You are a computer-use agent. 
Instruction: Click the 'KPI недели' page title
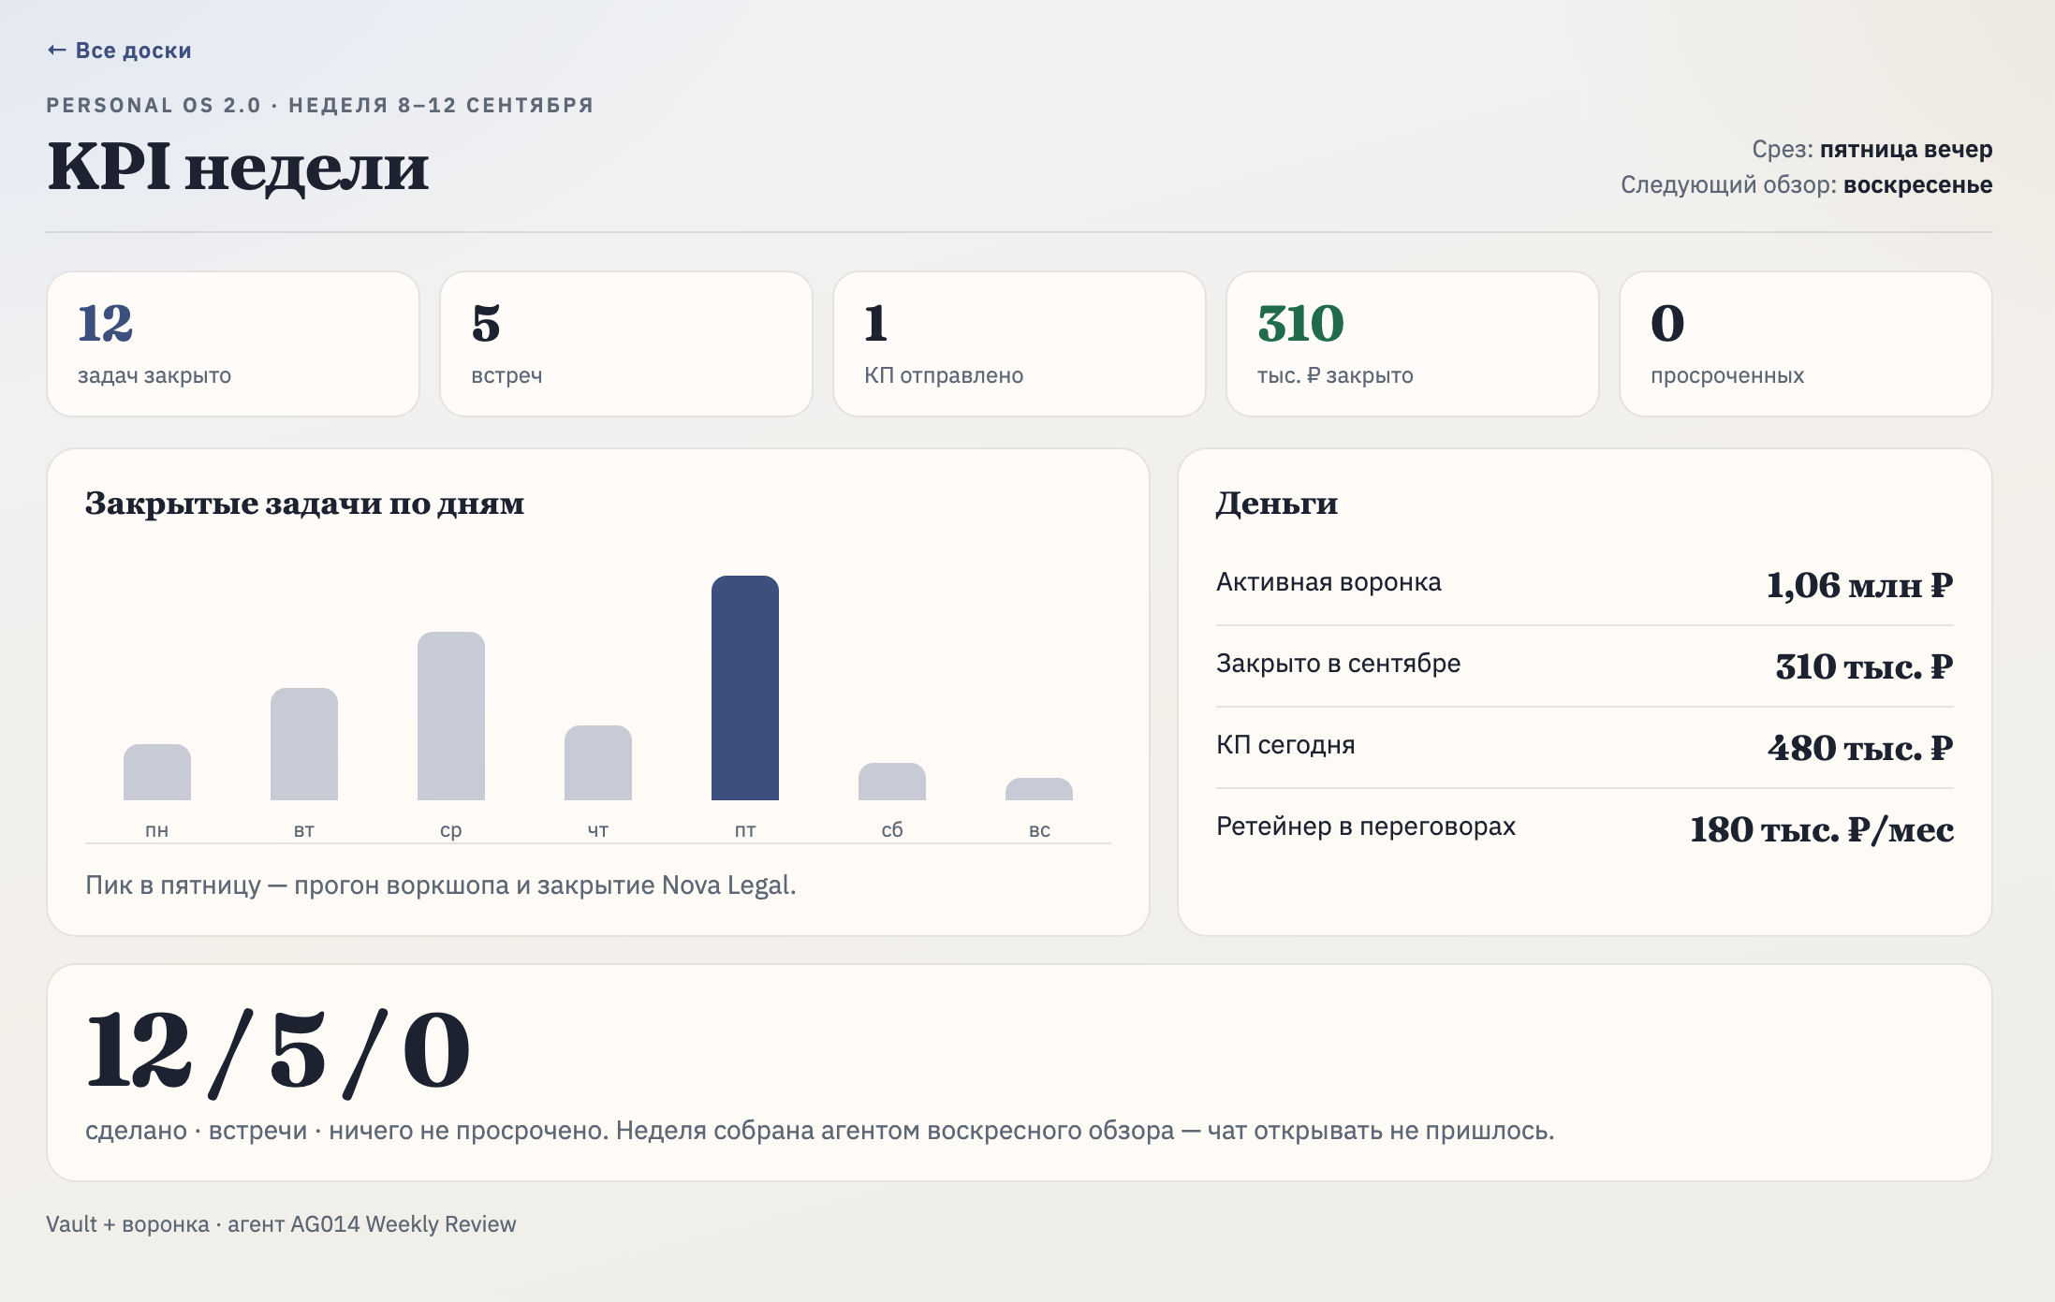click(x=238, y=168)
